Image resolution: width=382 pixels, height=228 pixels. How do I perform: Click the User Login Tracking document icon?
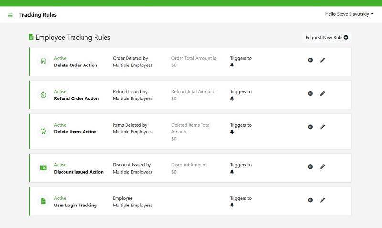43,201
